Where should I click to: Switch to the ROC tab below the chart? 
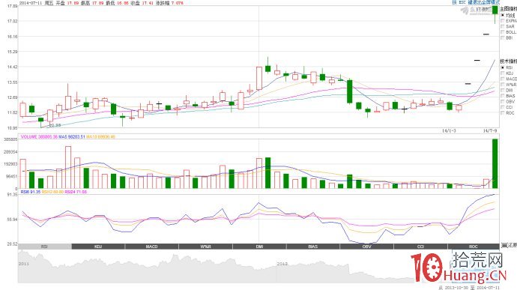[x=474, y=247]
